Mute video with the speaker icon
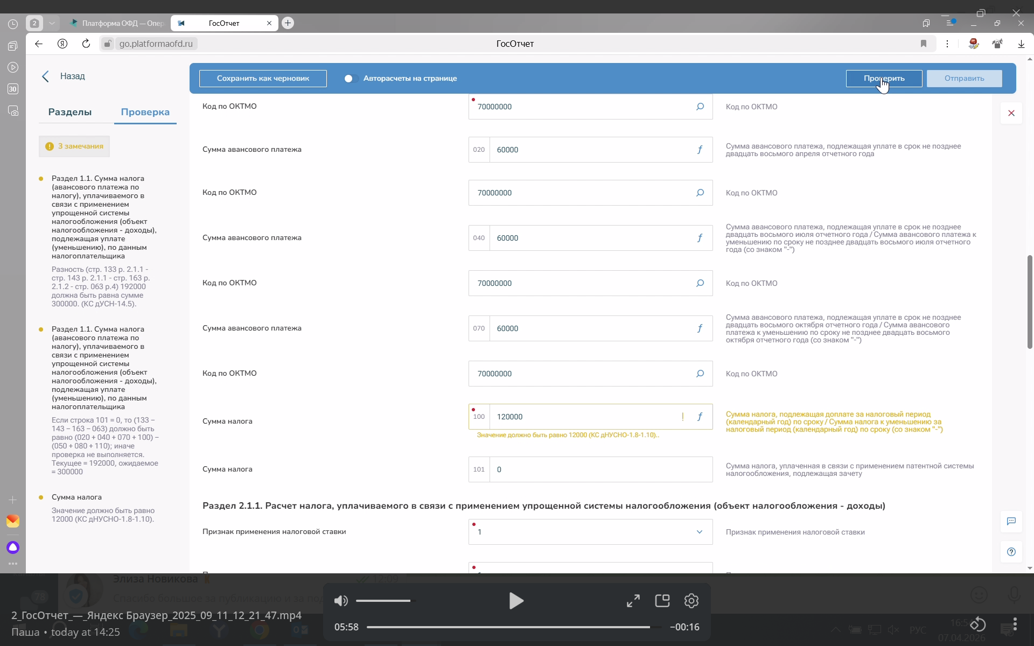The height and width of the screenshot is (646, 1034). tap(341, 601)
